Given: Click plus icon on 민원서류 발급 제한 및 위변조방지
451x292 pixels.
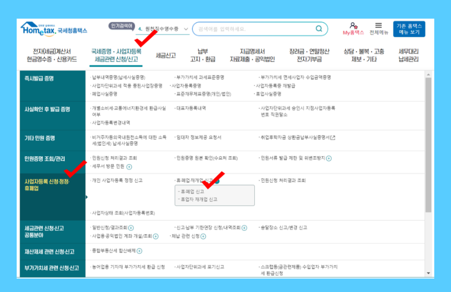Looking at the screenshot, I should click(x=330, y=159).
